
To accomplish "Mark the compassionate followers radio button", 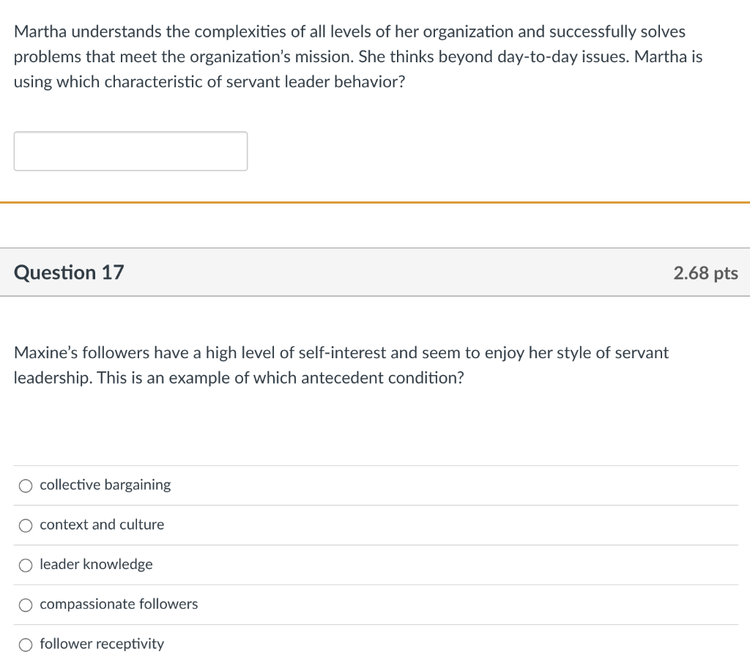I will [26, 605].
